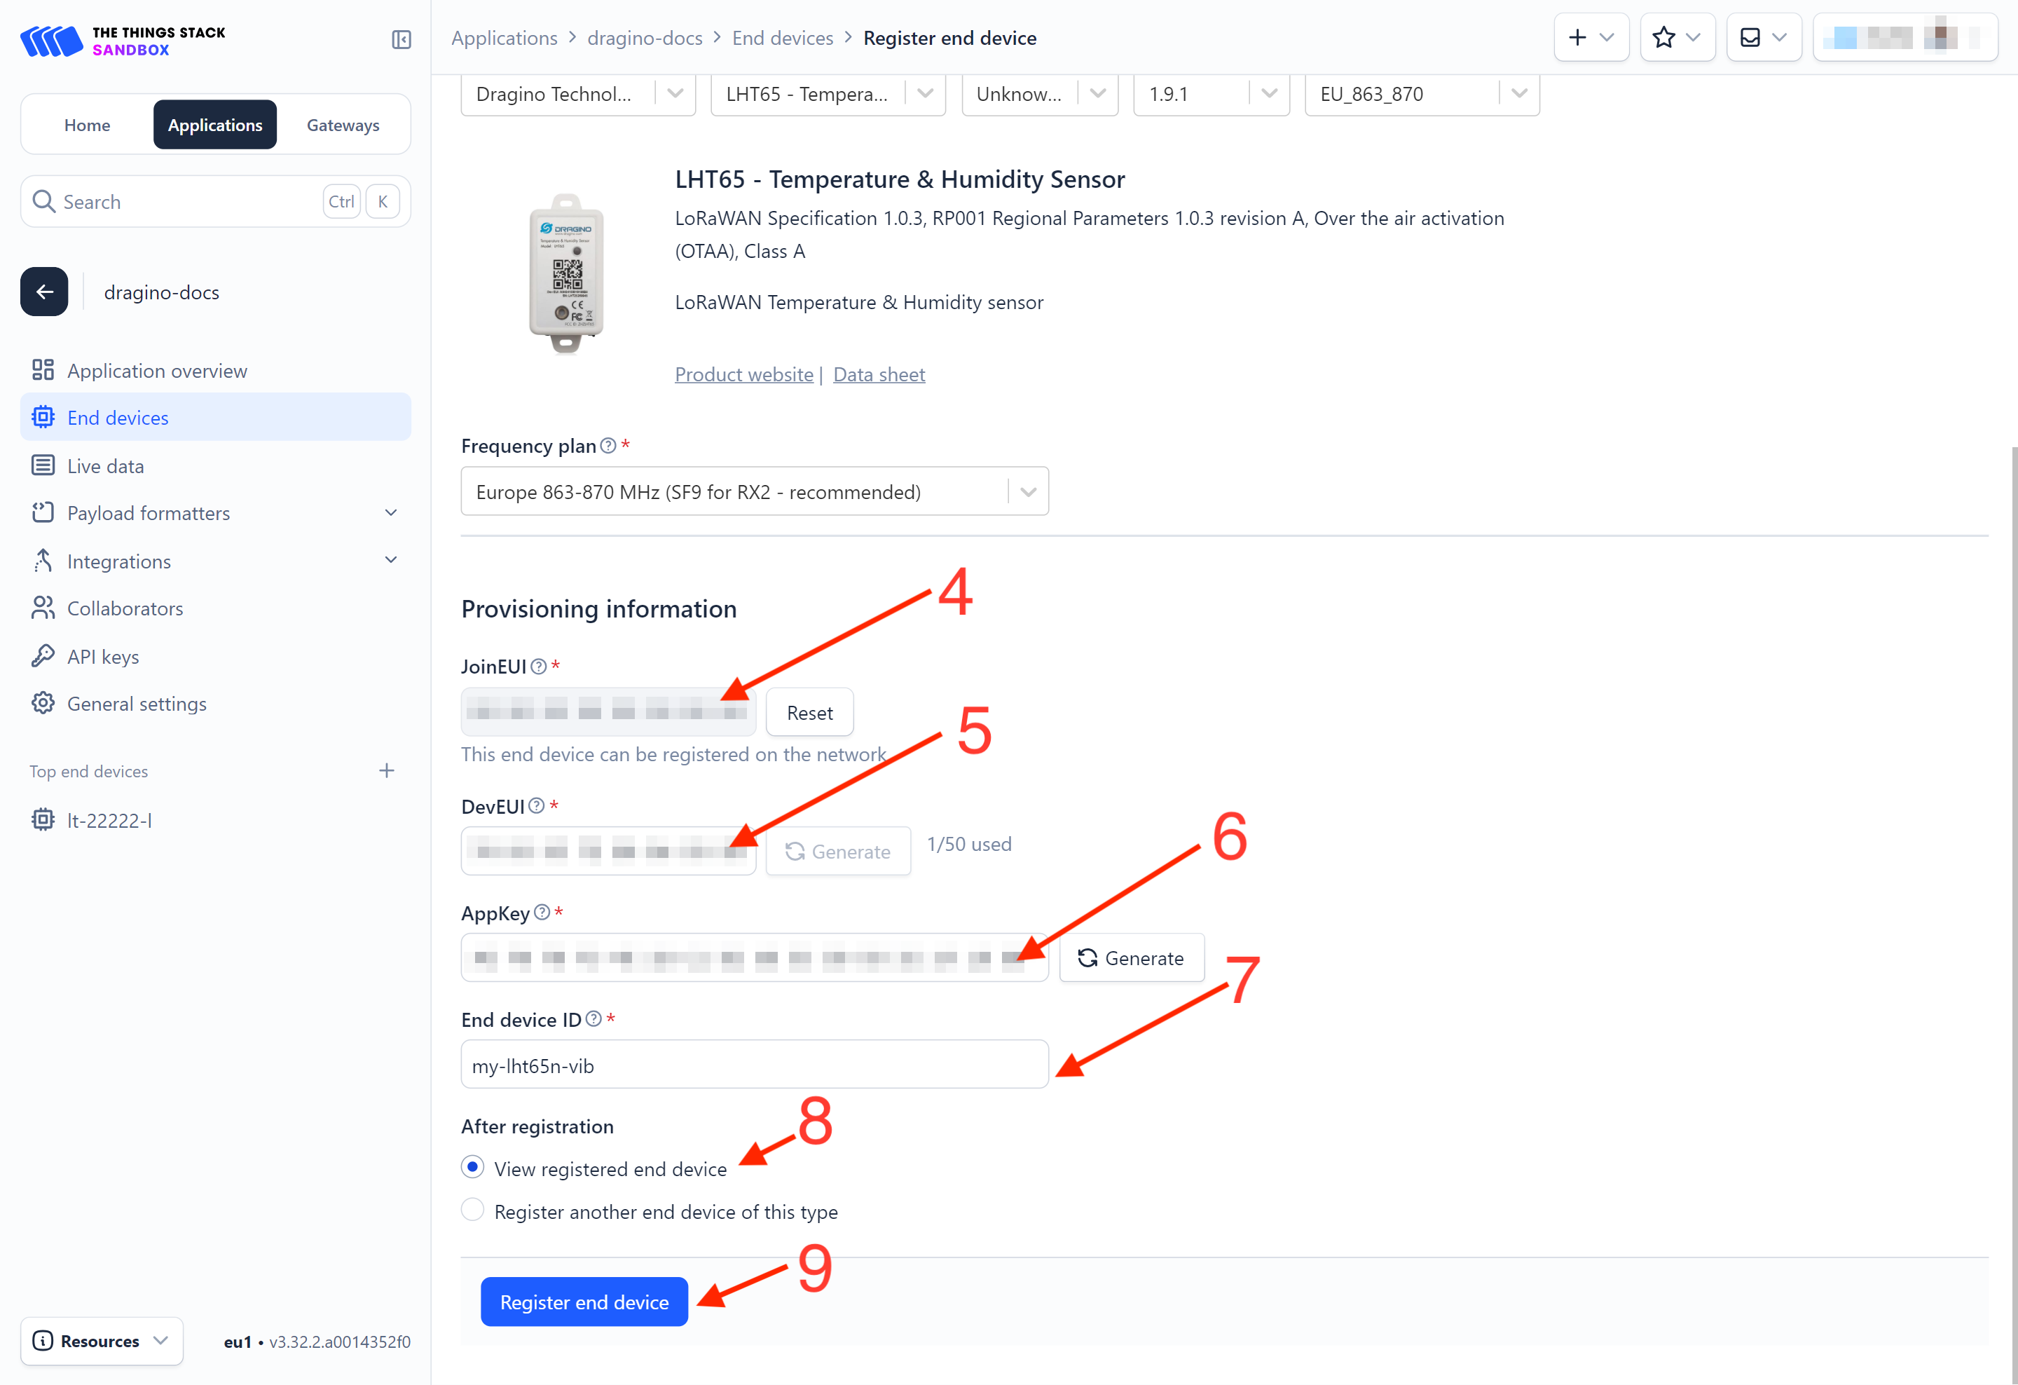Viewport: 2018px width, 1385px height.
Task: Click the '1/50 used' text
Action: click(x=969, y=844)
